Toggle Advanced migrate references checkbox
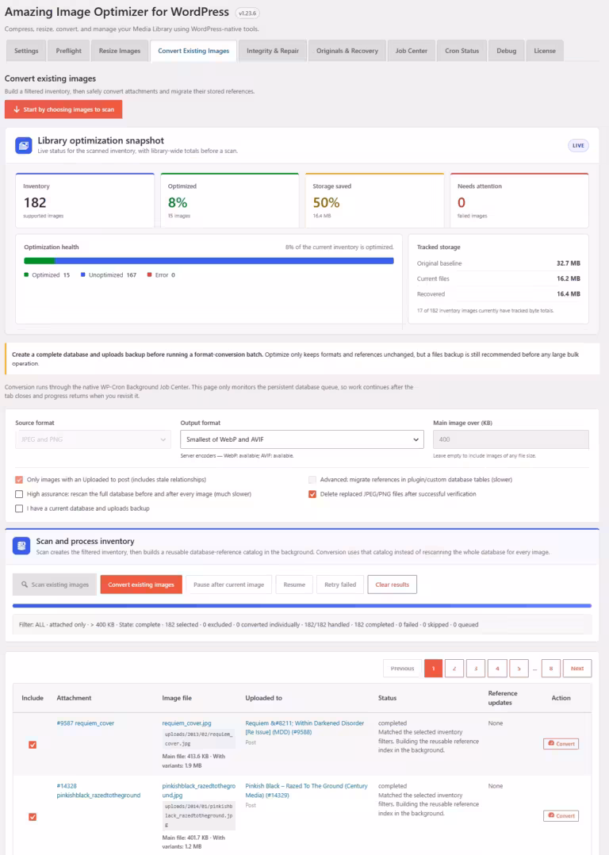The image size is (609, 855). point(312,480)
